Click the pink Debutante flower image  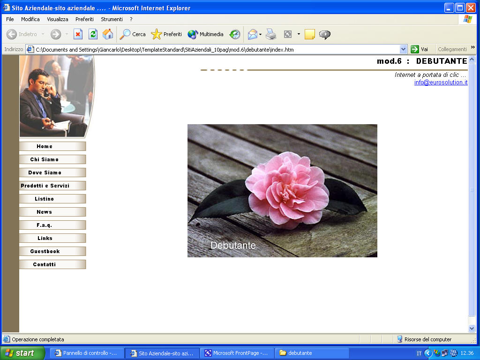tap(282, 191)
